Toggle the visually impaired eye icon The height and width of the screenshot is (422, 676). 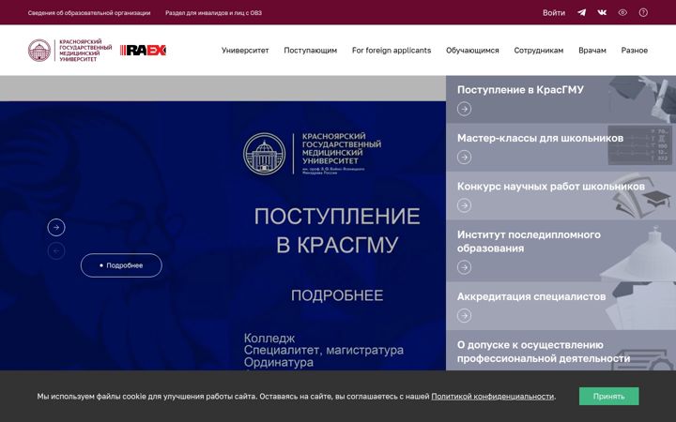click(622, 12)
